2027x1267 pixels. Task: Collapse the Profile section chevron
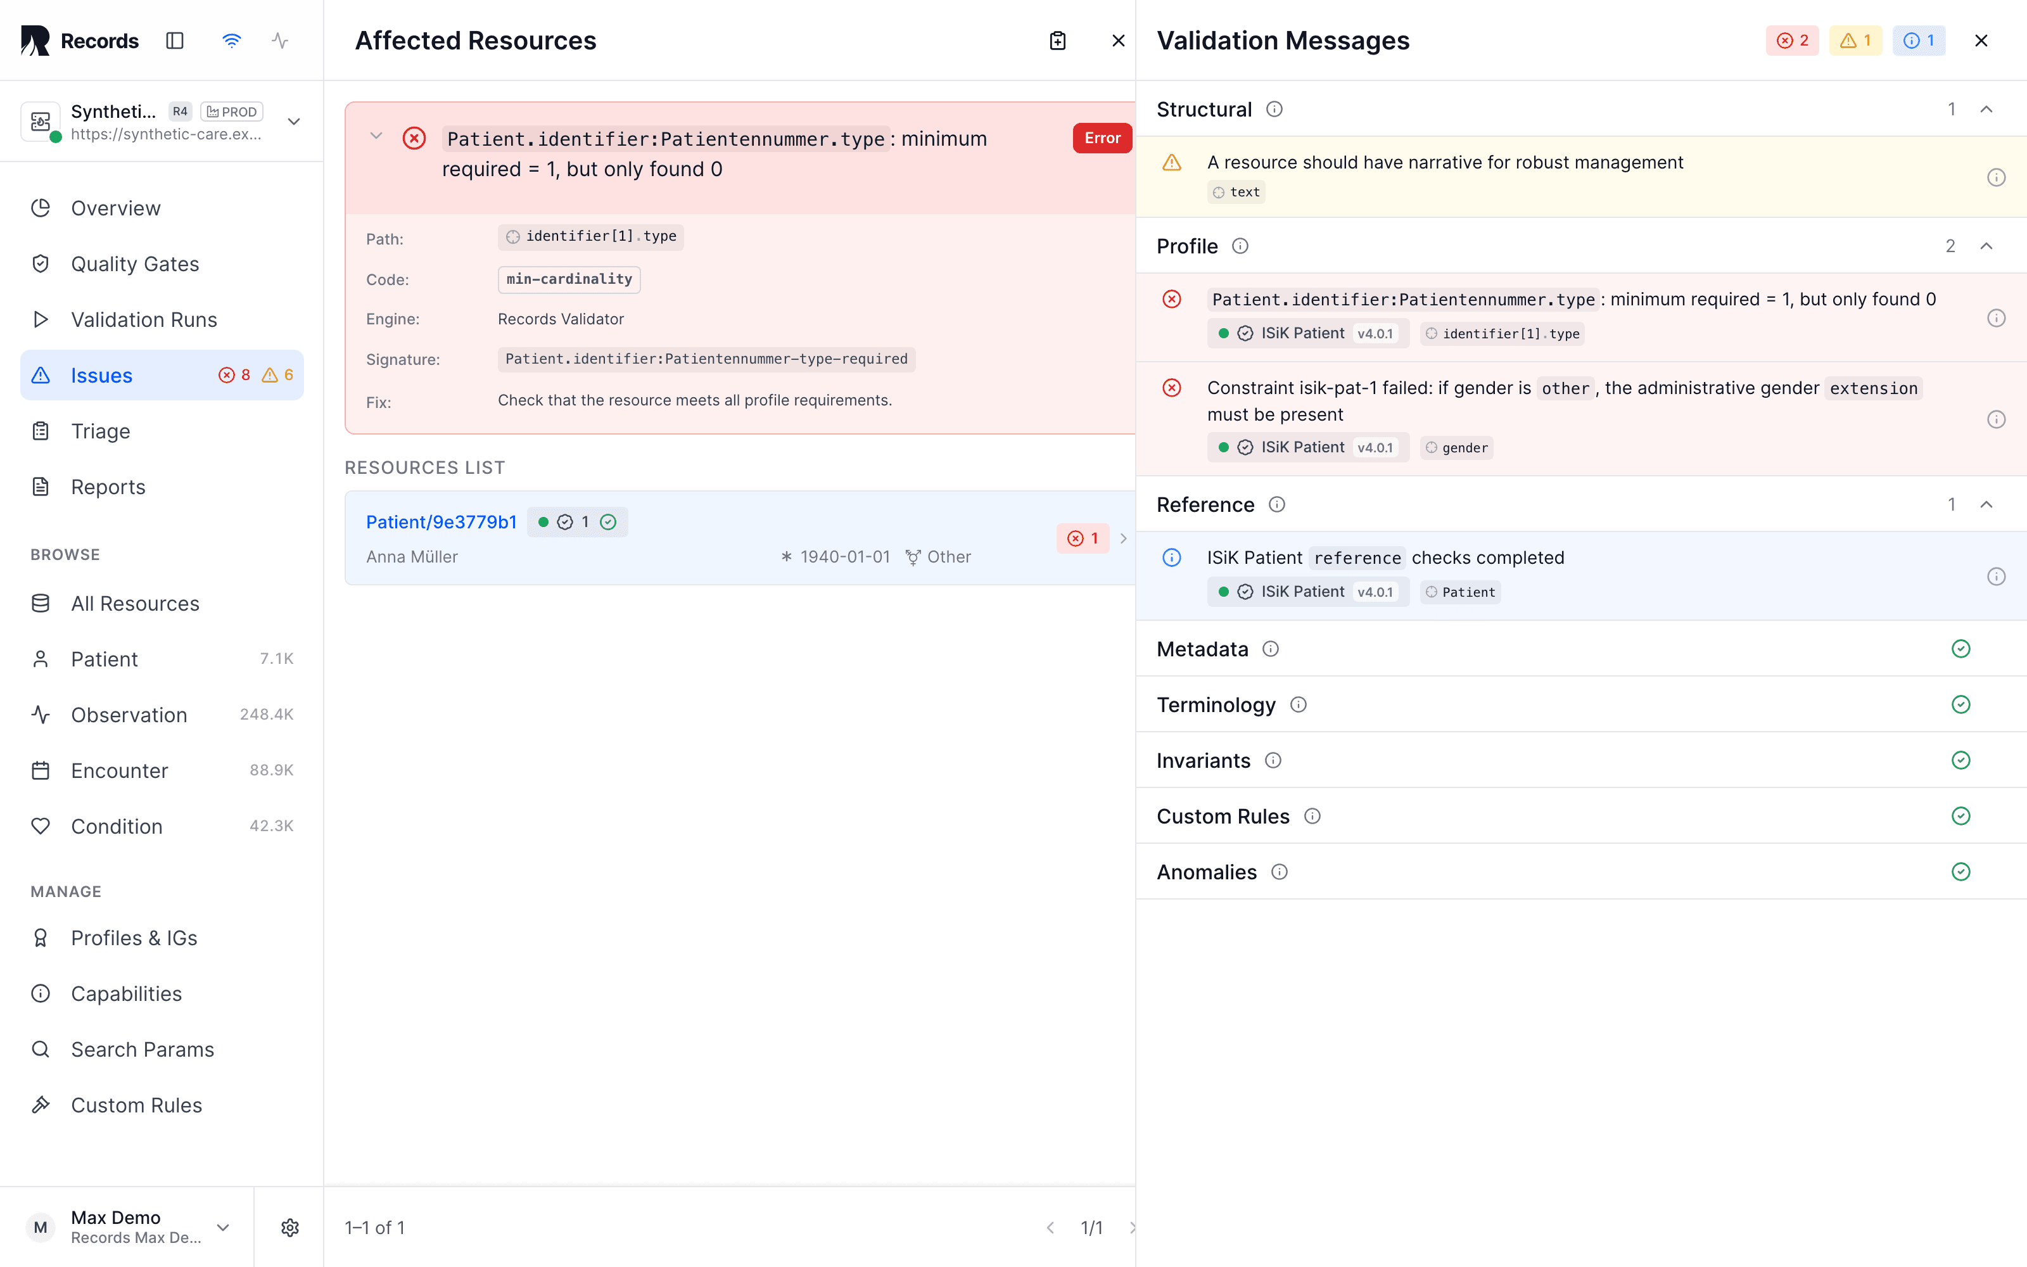point(1986,246)
